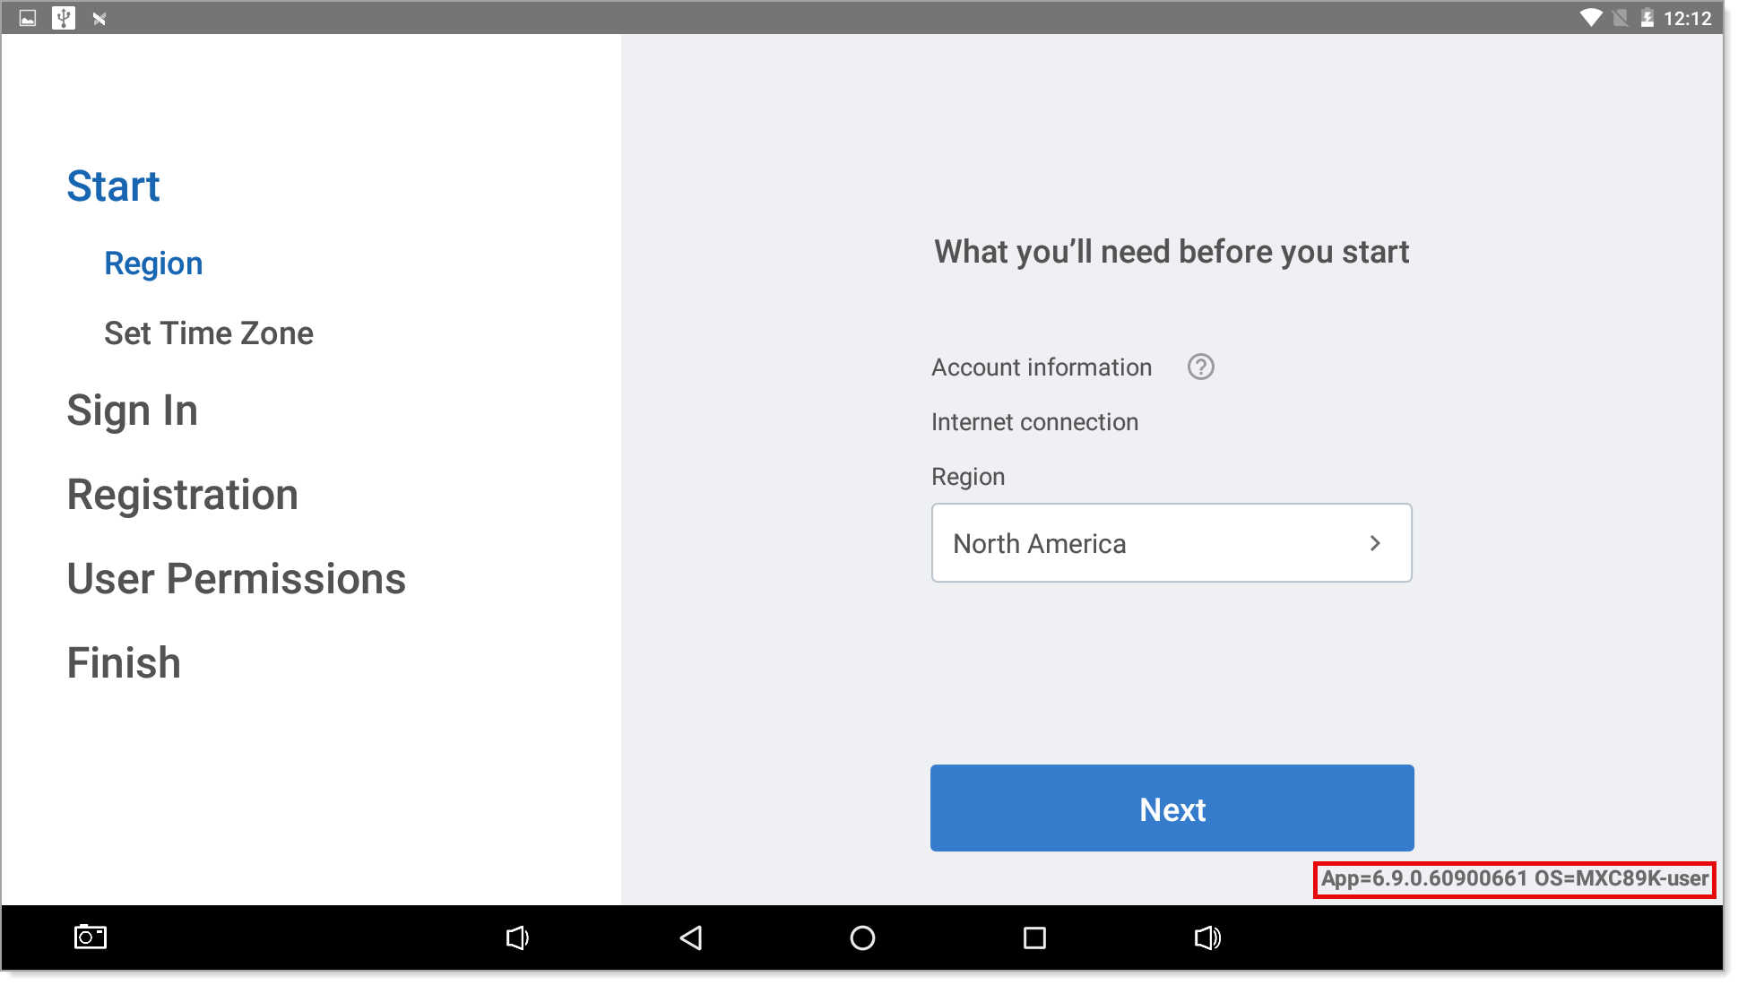Screen dimensions: 1738x985
Task: Click the Finish step in left panel
Action: point(123,662)
